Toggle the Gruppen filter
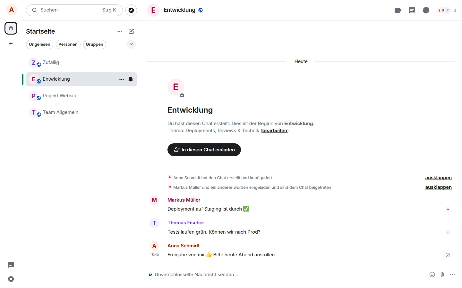 (x=94, y=44)
